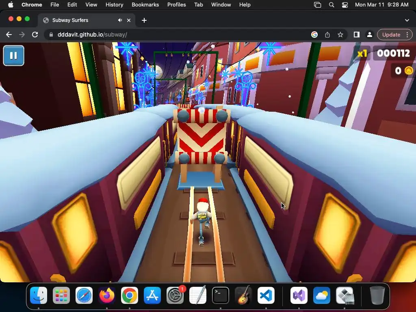The height and width of the screenshot is (312, 416).
Task: Open the Window menu
Action: click(x=221, y=4)
